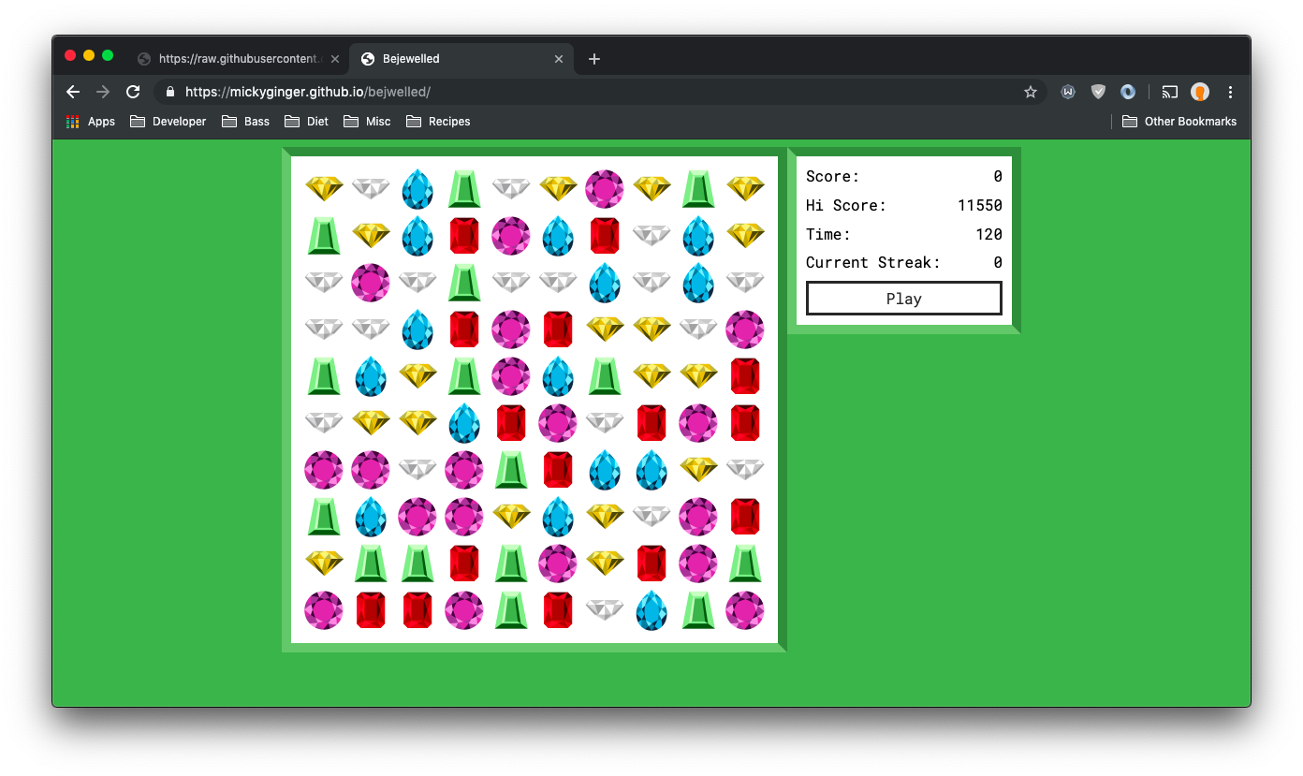Pick the only red gem in the eighth row
The height and width of the screenshot is (776, 1303).
click(x=745, y=516)
